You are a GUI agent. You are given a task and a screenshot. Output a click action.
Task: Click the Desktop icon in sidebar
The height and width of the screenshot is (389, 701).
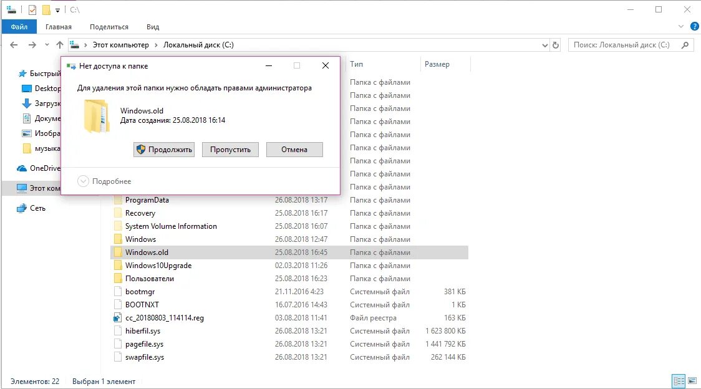pyautogui.click(x=27, y=89)
